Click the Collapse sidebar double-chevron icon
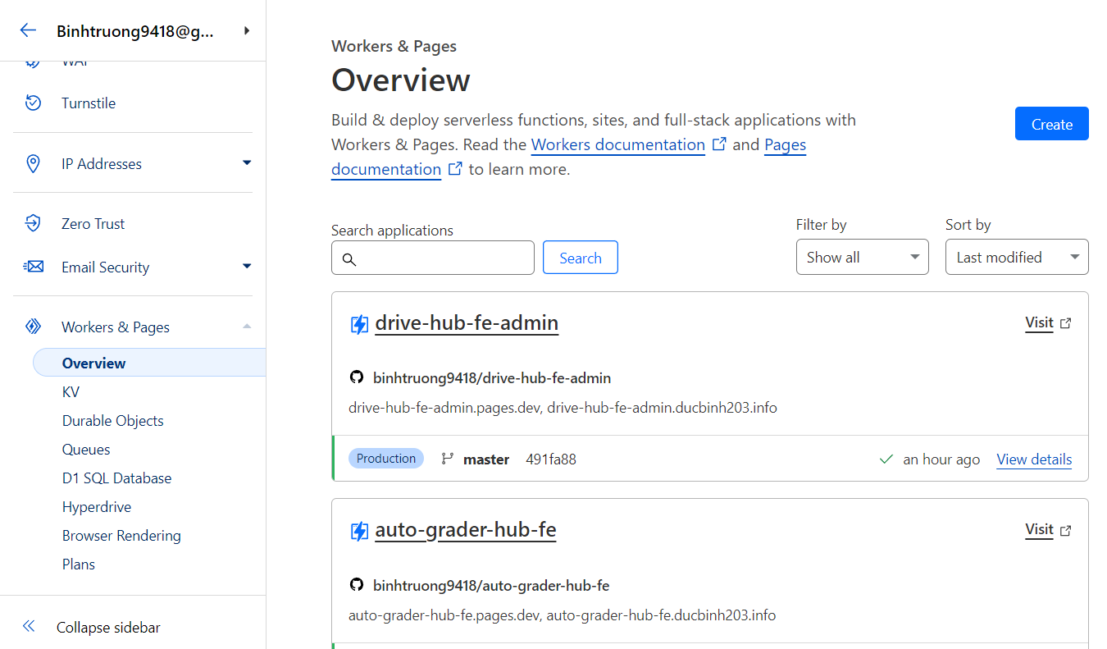The width and height of the screenshot is (1107, 649). (x=29, y=627)
